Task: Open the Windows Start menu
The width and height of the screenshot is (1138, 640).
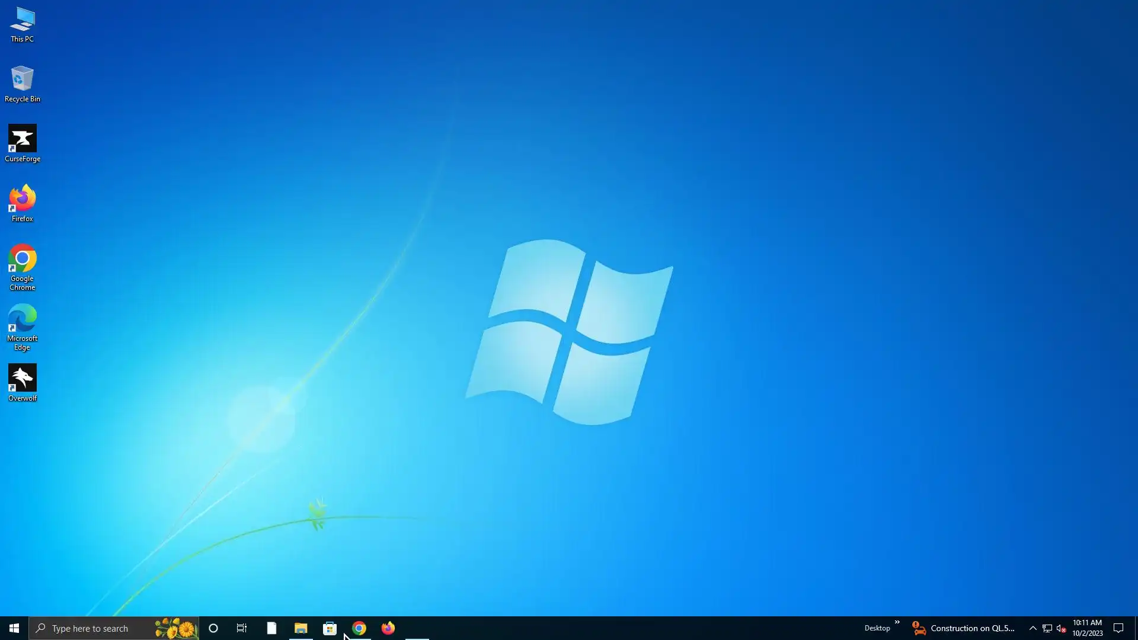Action: click(14, 628)
